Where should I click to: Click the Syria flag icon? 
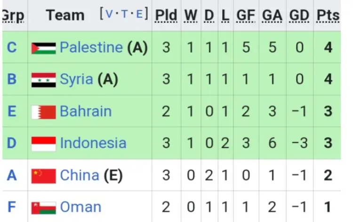pos(44,80)
